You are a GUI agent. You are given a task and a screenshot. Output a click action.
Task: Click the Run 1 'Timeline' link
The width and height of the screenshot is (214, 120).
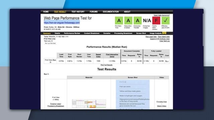(x=53, y=104)
